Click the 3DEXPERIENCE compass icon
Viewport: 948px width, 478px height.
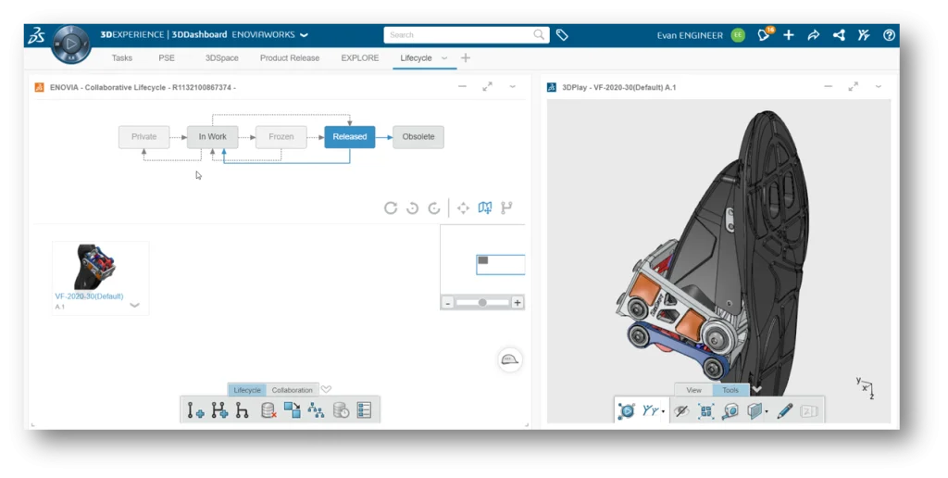[x=69, y=44]
